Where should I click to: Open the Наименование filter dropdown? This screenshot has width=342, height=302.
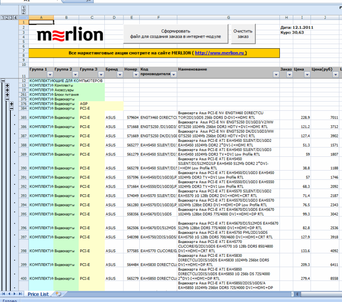click(x=276, y=75)
